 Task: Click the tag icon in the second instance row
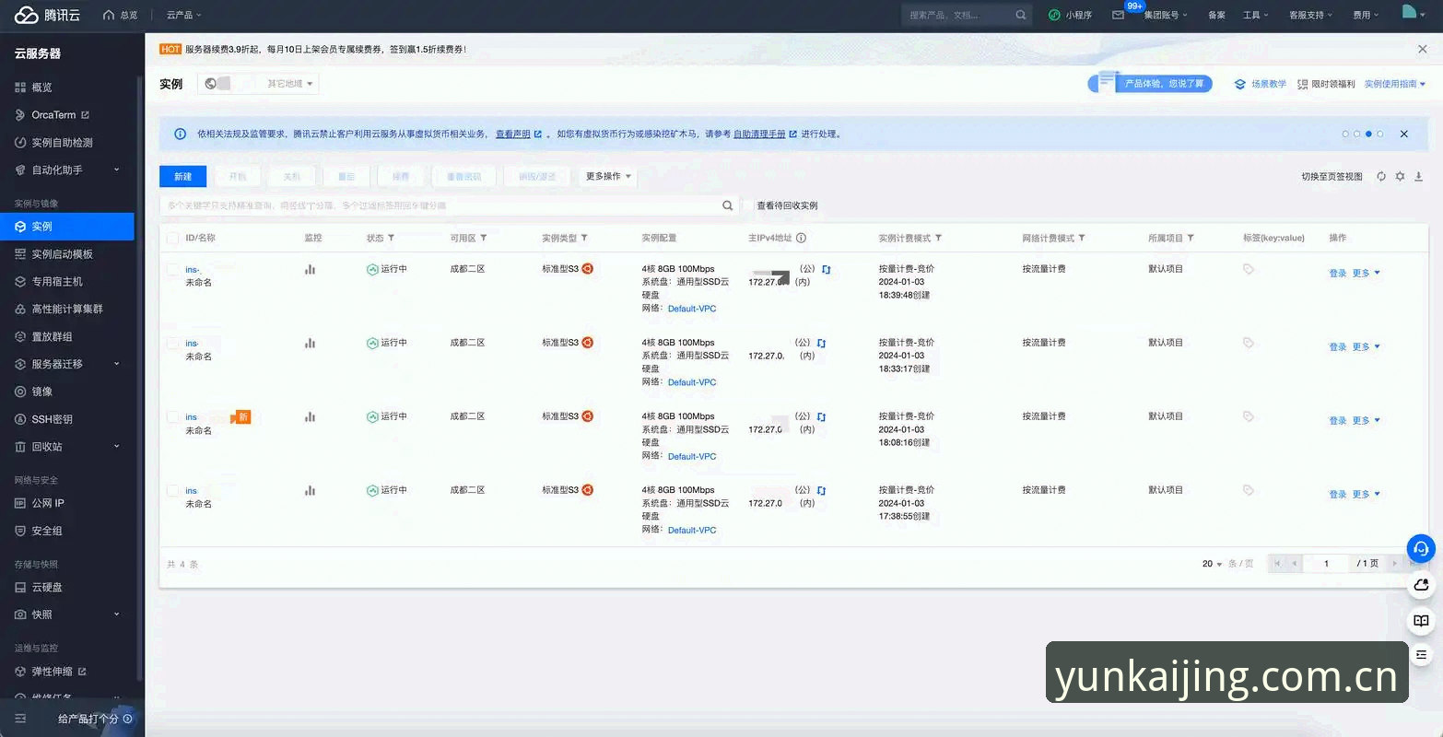tap(1249, 343)
